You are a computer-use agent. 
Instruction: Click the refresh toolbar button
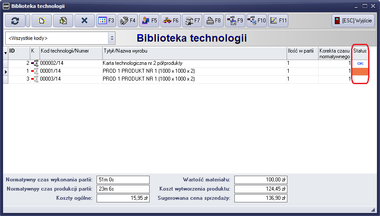15,21
